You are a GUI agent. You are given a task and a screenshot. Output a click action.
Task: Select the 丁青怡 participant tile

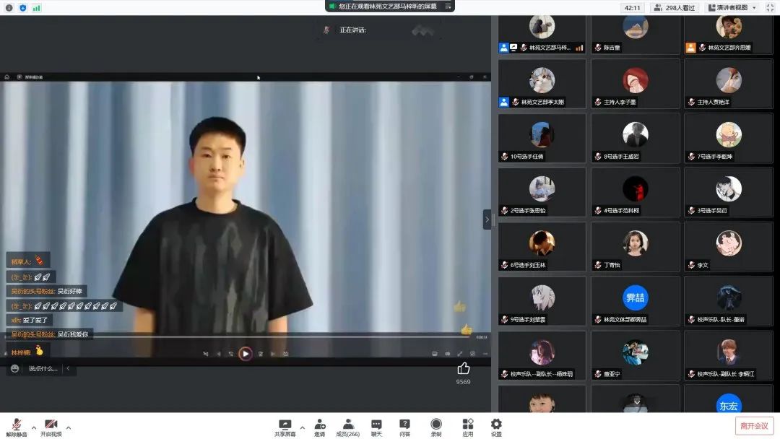(636, 247)
